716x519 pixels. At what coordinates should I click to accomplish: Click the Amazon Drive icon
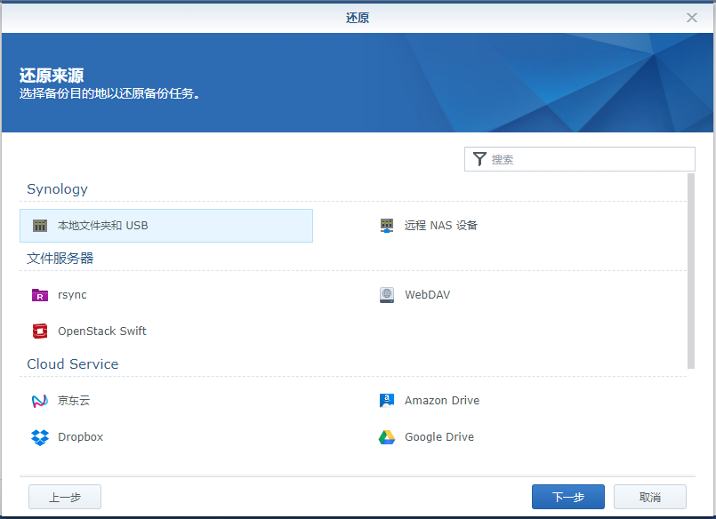387,401
